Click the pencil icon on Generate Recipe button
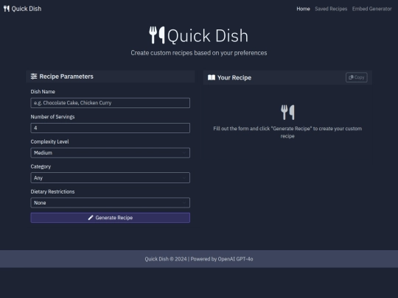This screenshot has width=398, height=298. pyautogui.click(x=91, y=218)
